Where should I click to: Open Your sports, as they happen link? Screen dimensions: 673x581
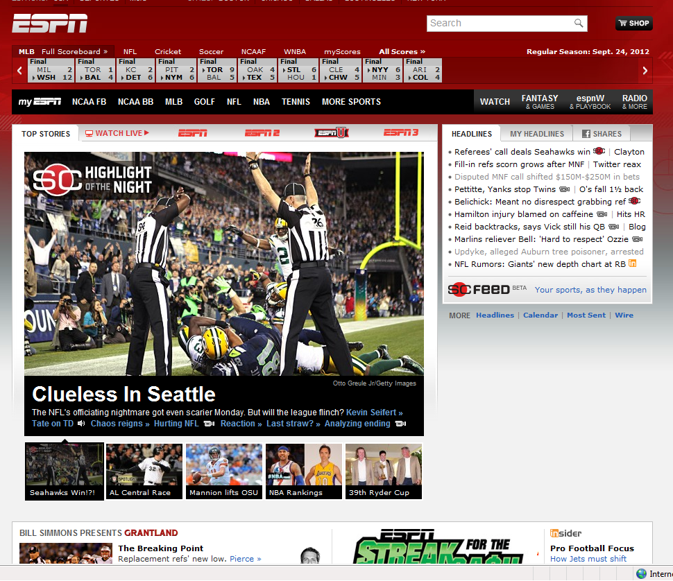tap(590, 290)
